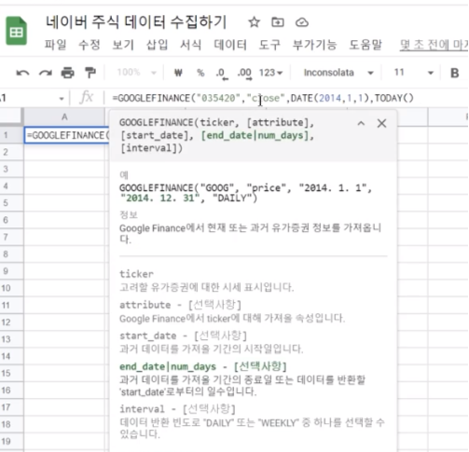Open the name box dropdown arrow
This screenshot has height=452, width=469.
tap(62, 99)
